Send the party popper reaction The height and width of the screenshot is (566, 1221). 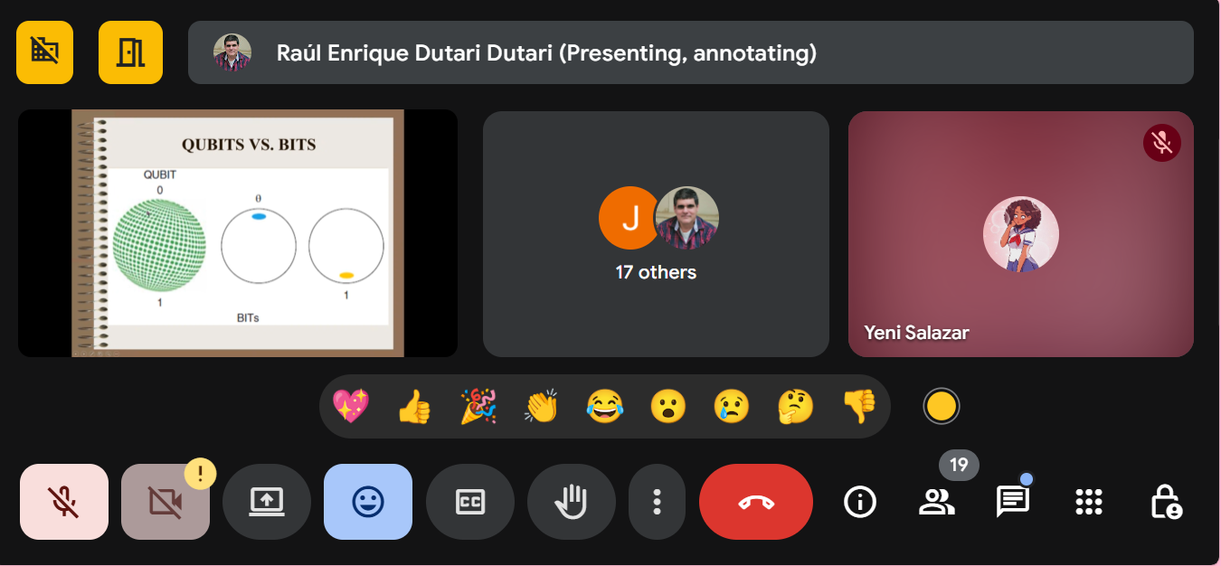(x=478, y=407)
